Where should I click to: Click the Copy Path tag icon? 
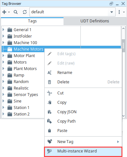[x=49, y=121]
